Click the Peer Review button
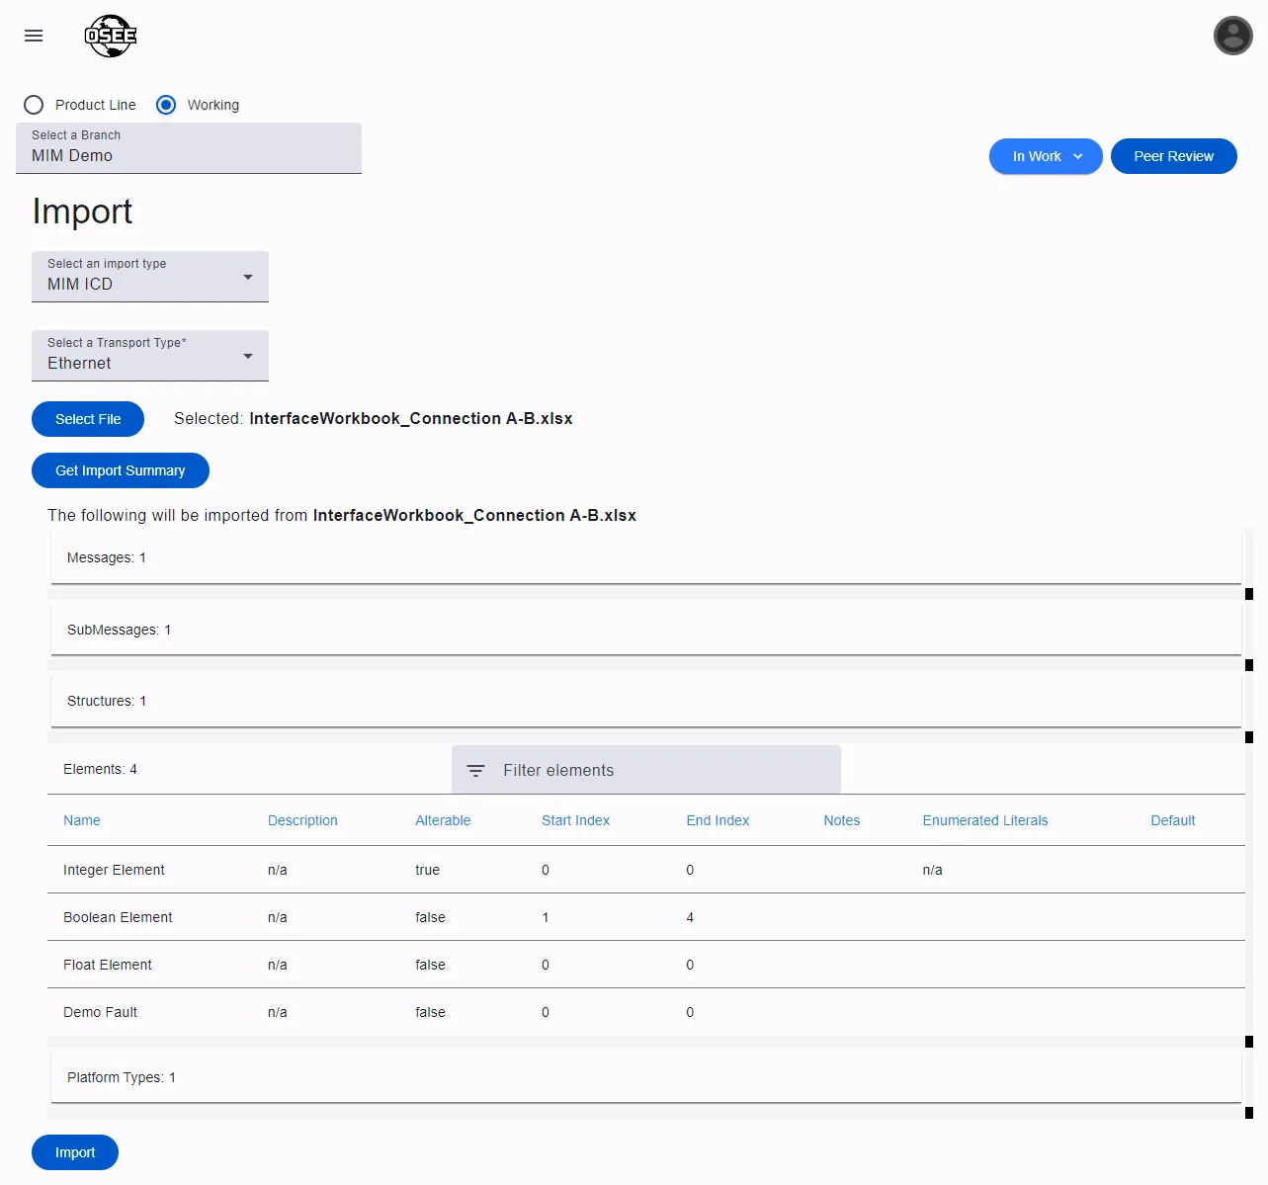Viewport: 1268px width, 1185px height. [1173, 156]
